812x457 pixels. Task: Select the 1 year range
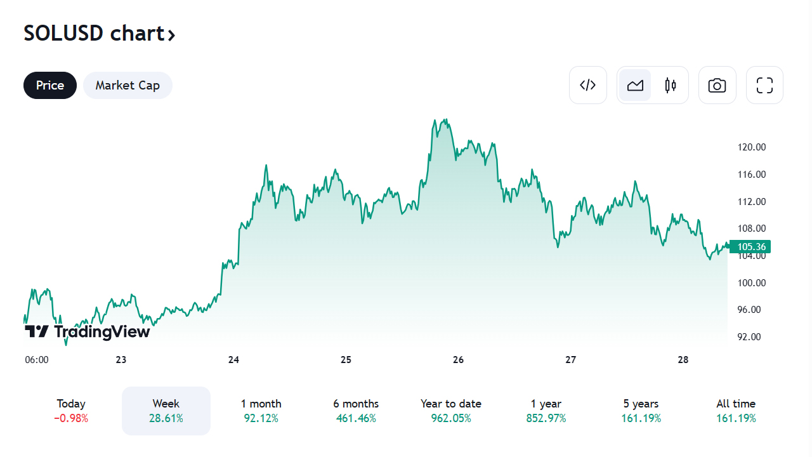[546, 411]
